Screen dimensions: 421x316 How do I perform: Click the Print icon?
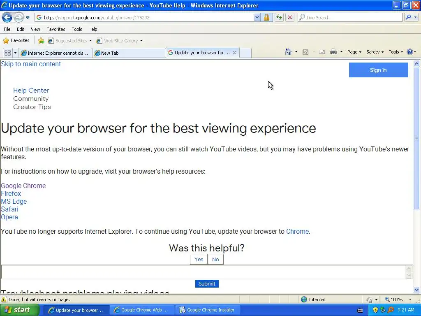333,52
